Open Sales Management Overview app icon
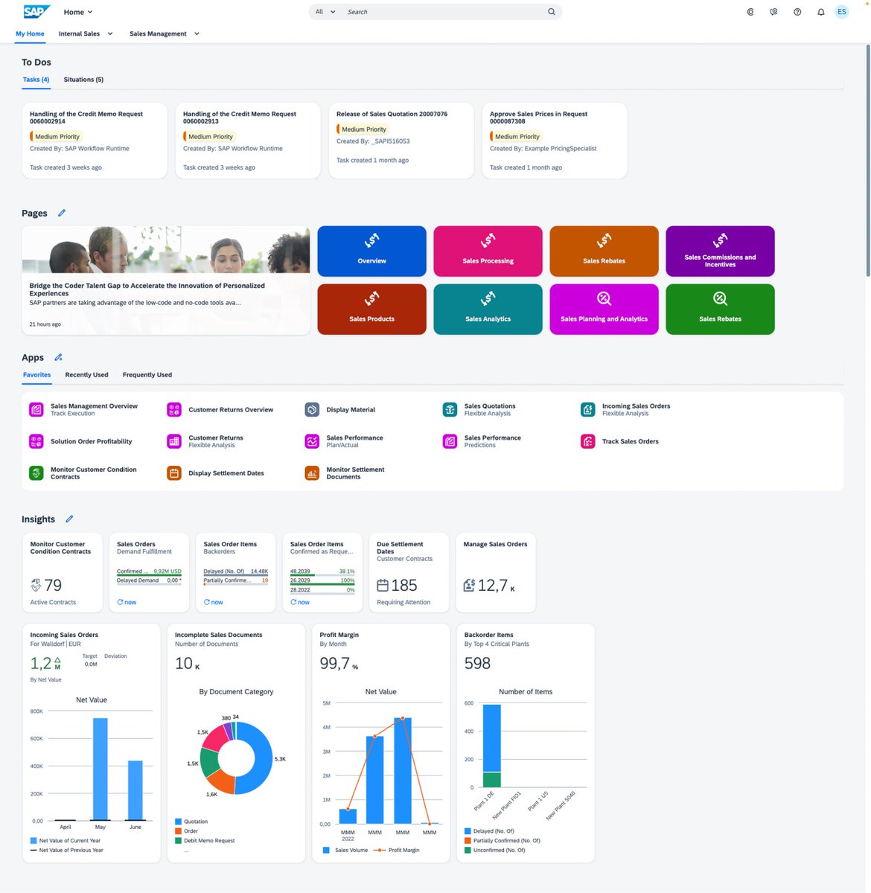This screenshot has height=893, width=871. pyautogui.click(x=36, y=409)
